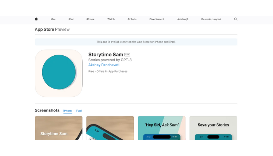This screenshot has height=156, width=273.
Task: Open the Hey Siri, Ask Sam screenshot
Action: (x=162, y=128)
